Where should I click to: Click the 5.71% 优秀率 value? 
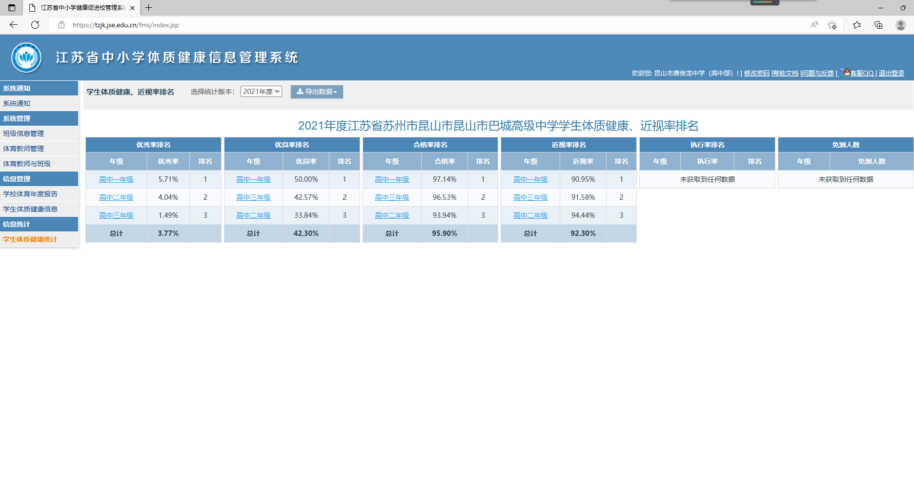coord(168,179)
